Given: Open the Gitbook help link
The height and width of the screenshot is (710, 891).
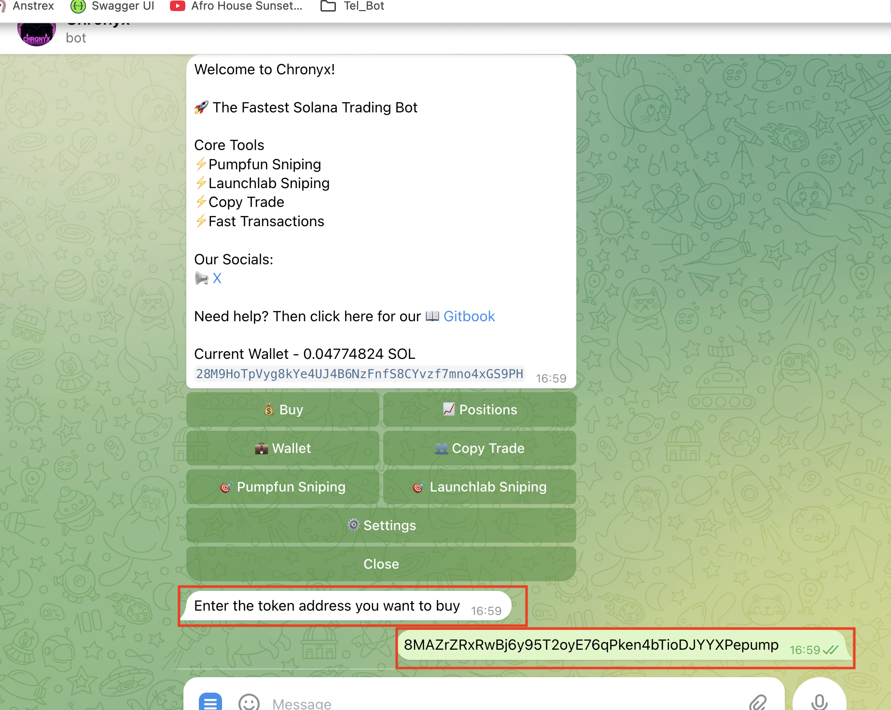Looking at the screenshot, I should tap(469, 316).
